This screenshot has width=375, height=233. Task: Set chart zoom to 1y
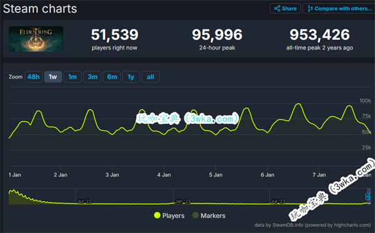click(131, 77)
